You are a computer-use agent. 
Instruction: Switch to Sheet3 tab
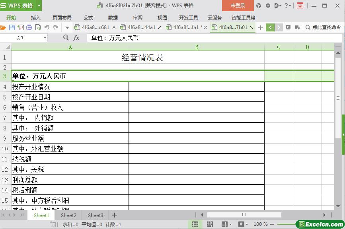[x=96, y=215]
